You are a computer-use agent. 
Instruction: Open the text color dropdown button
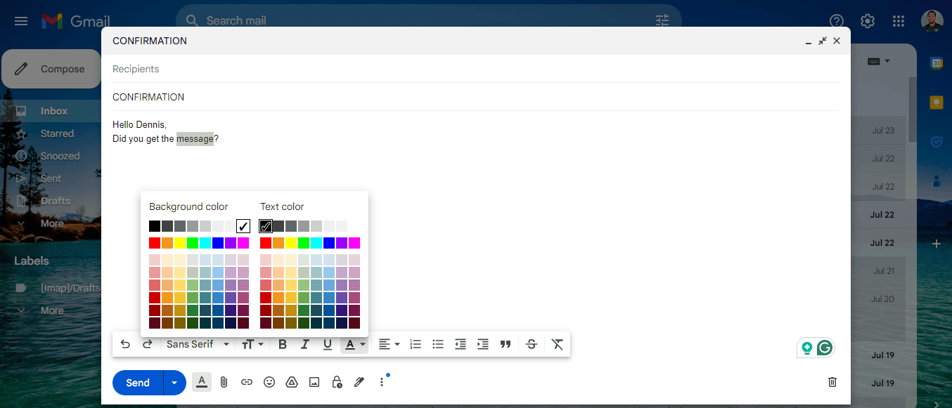[354, 344]
